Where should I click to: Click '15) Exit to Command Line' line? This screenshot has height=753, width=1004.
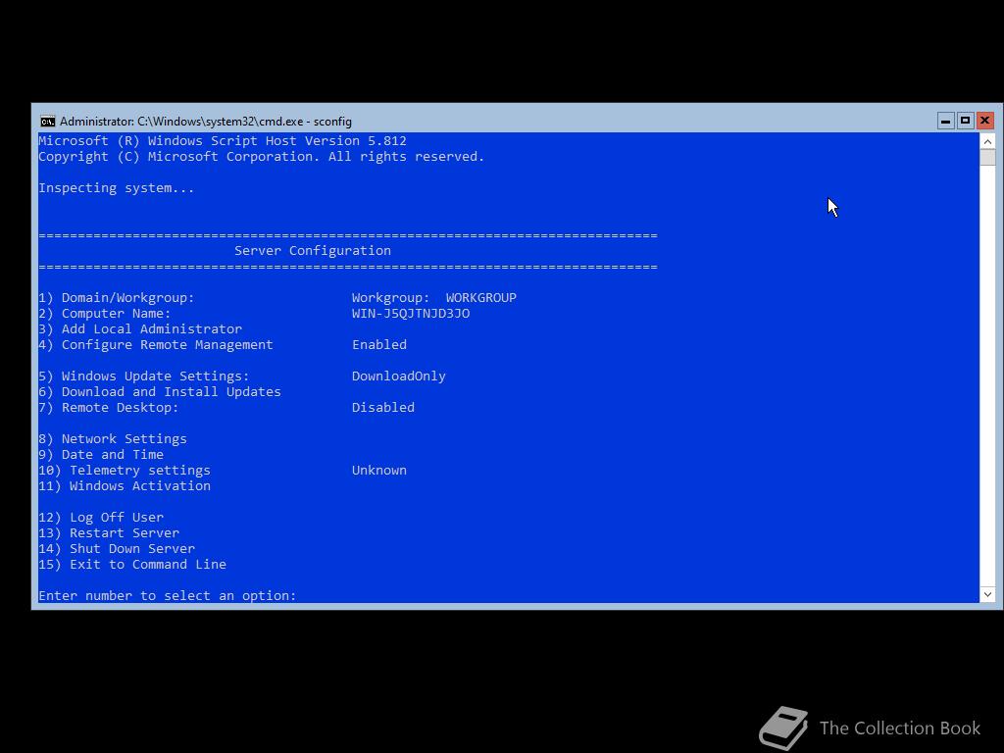(132, 565)
